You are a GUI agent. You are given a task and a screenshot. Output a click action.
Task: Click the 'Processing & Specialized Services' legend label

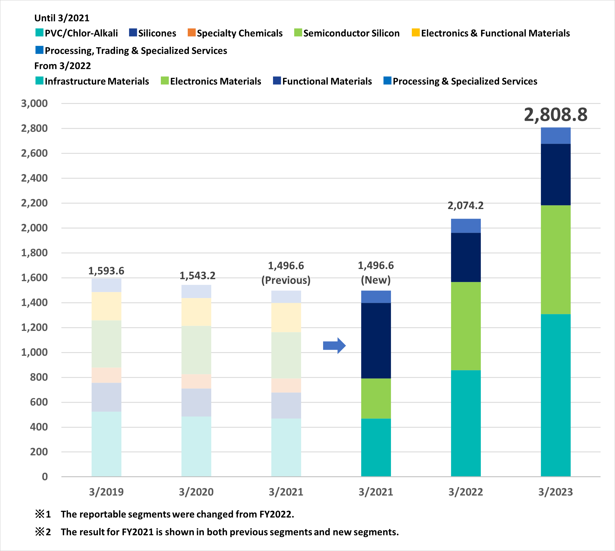click(x=465, y=81)
